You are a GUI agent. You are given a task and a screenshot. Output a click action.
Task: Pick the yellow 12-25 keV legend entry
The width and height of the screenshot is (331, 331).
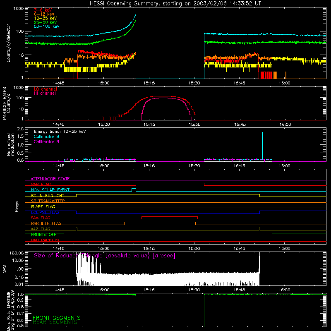(46, 18)
